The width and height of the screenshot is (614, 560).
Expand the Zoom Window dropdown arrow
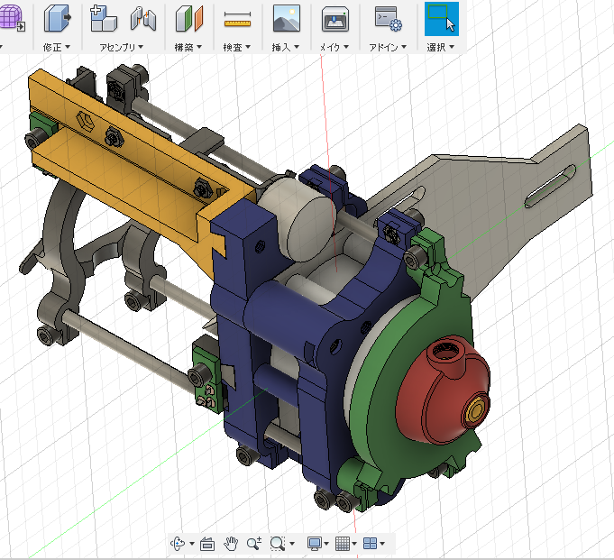[x=292, y=544]
